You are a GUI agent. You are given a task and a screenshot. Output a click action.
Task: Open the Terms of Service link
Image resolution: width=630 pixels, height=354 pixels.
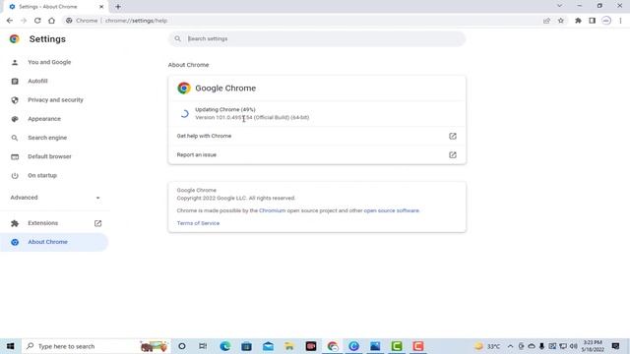pos(198,223)
